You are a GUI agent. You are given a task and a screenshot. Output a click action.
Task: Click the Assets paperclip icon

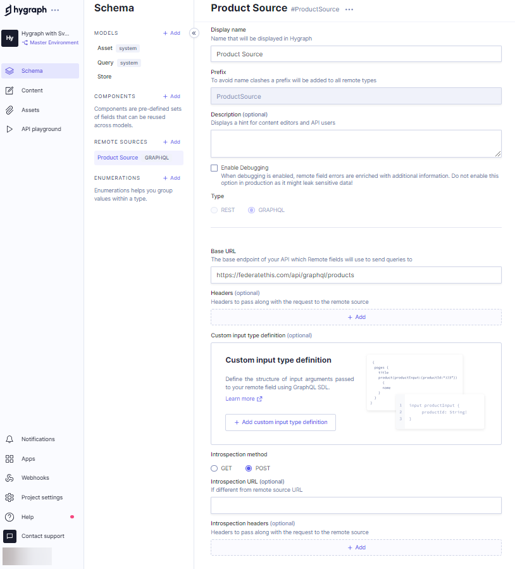(x=9, y=110)
